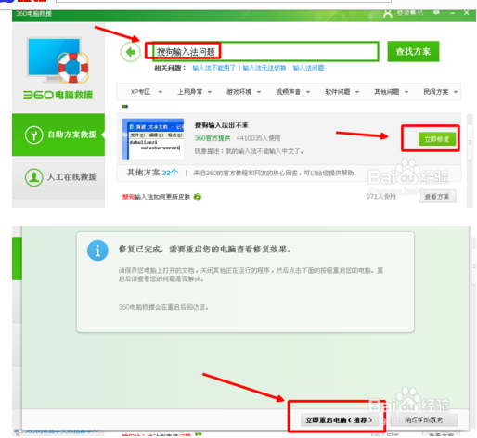Click the person icon beside 人工在线救援
This screenshot has width=477, height=438.
click(33, 177)
